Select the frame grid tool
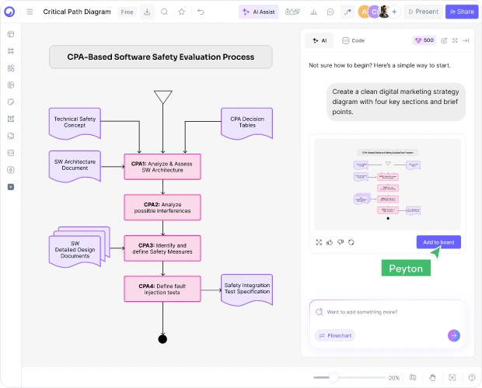Screen dimensions: 482x388 coord(11,51)
